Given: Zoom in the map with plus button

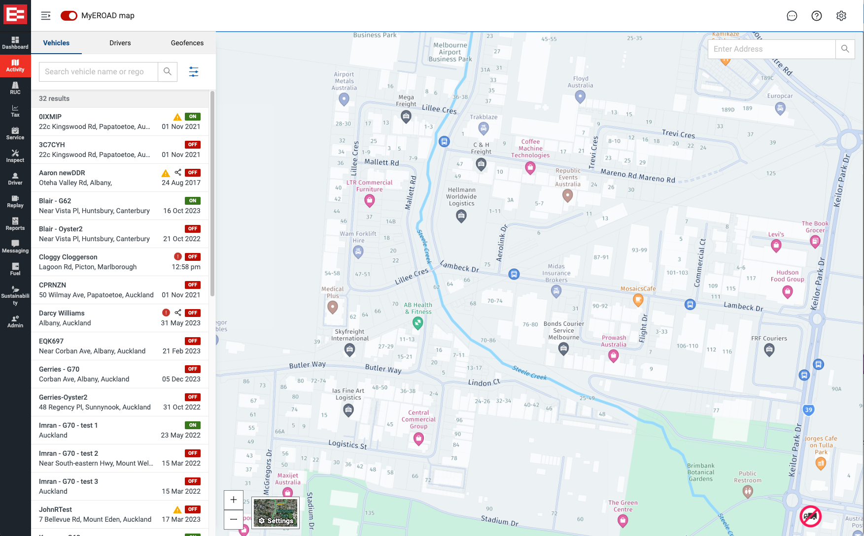Looking at the screenshot, I should point(234,500).
